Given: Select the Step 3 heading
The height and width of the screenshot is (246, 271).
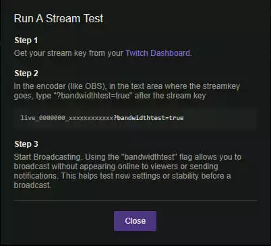Looking at the screenshot, I should click(26, 144).
